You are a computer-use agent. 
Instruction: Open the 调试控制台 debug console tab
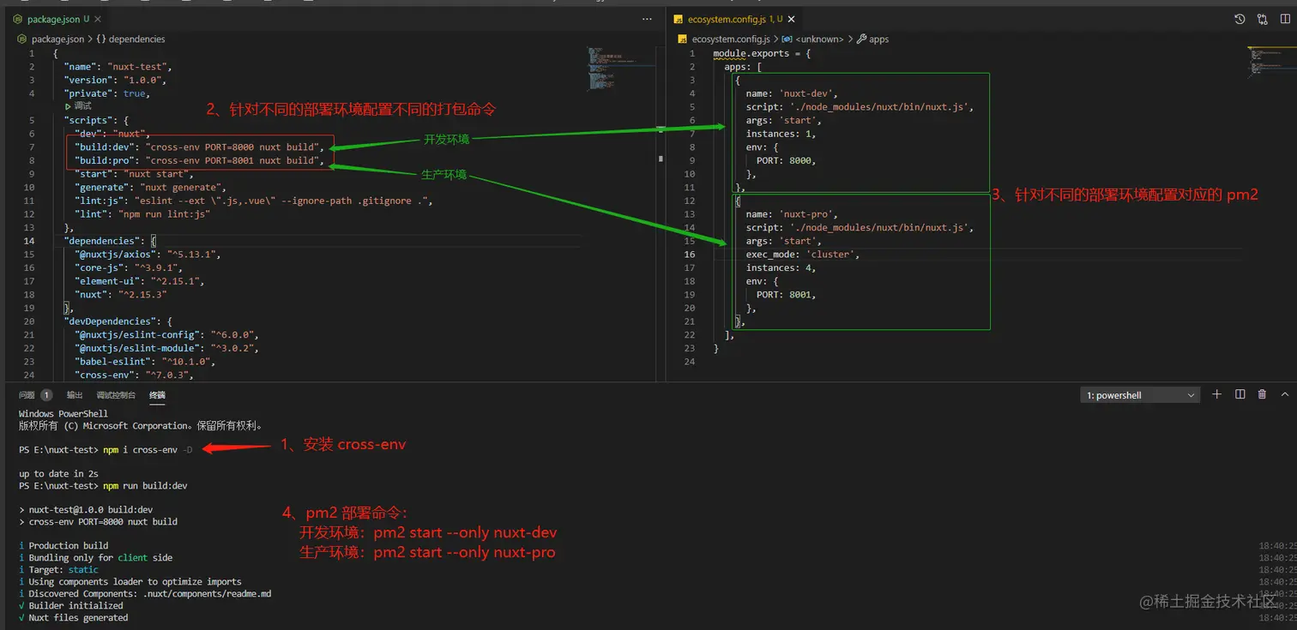(116, 395)
